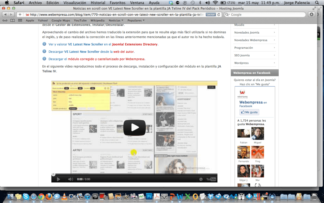The height and width of the screenshot is (203, 324).
Task: Open the Wikipedia bookmark
Action: tap(97, 20)
